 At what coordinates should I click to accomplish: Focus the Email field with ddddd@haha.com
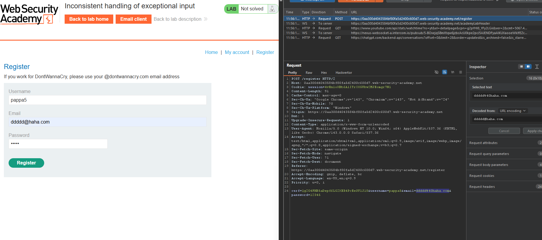click(108, 122)
